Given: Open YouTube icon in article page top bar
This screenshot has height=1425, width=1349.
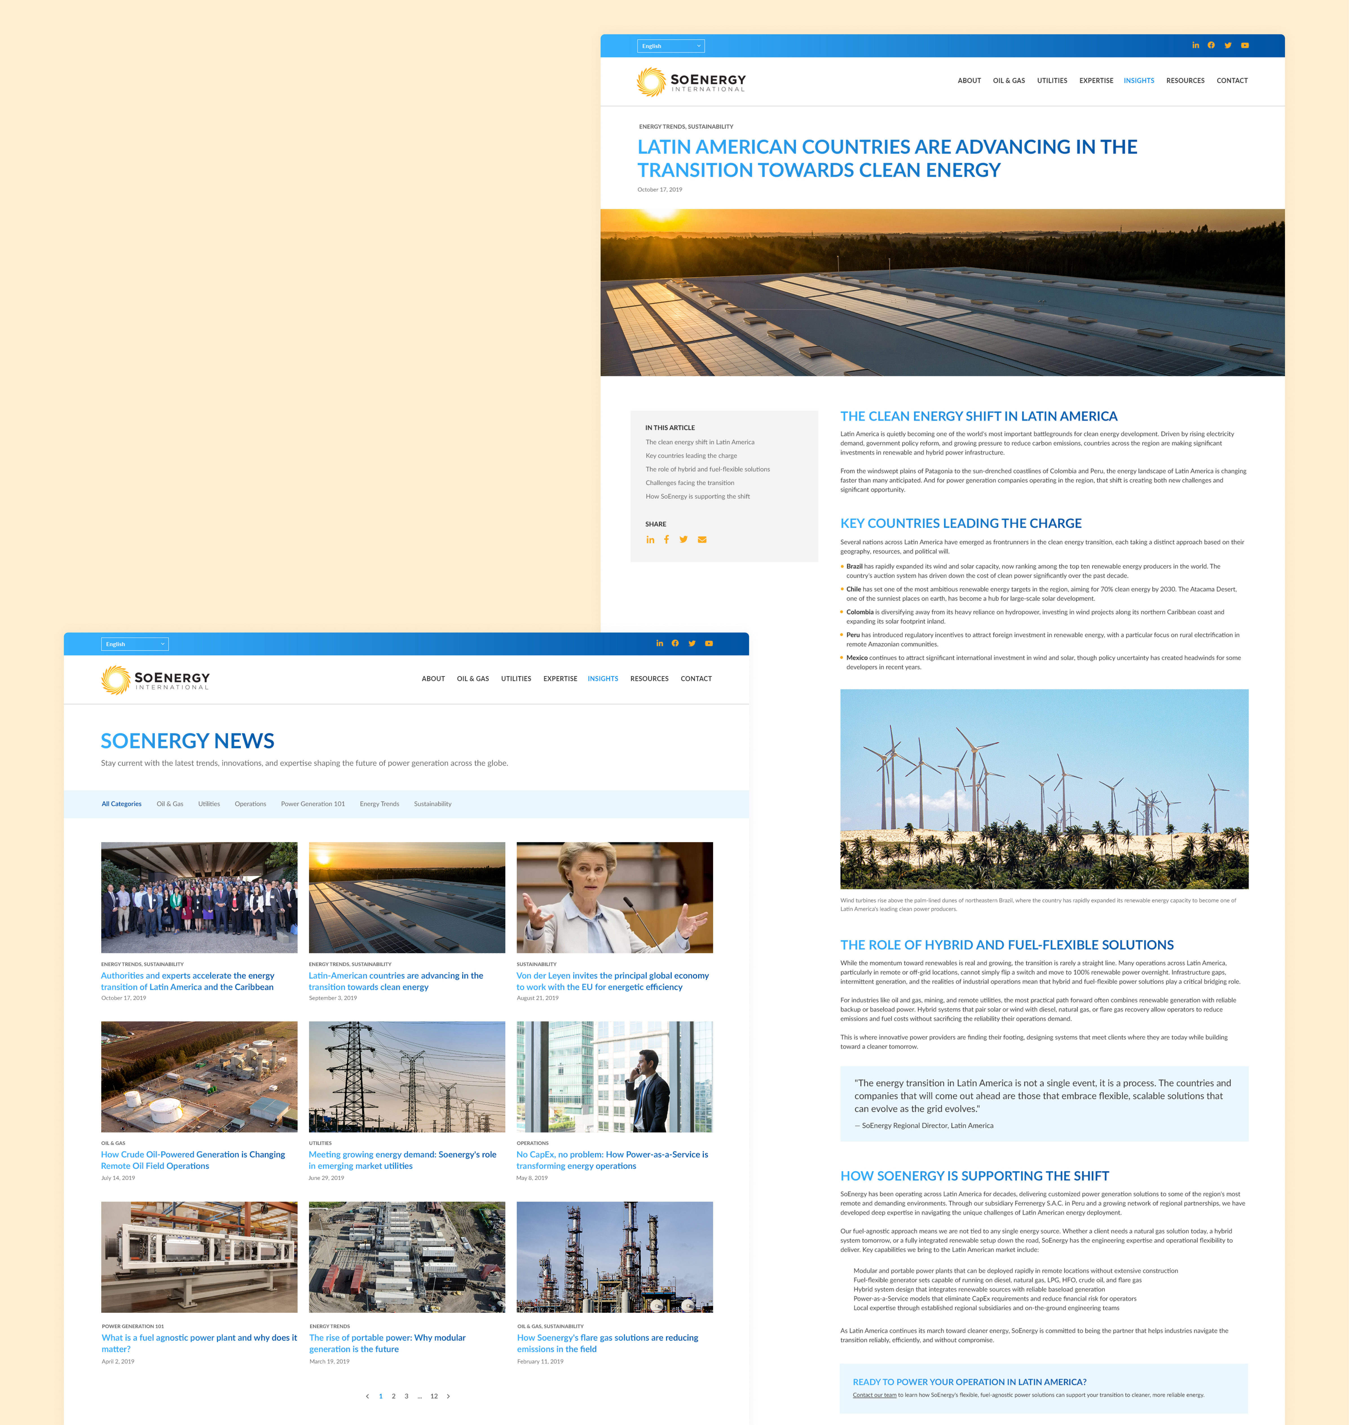Looking at the screenshot, I should [x=1245, y=45].
